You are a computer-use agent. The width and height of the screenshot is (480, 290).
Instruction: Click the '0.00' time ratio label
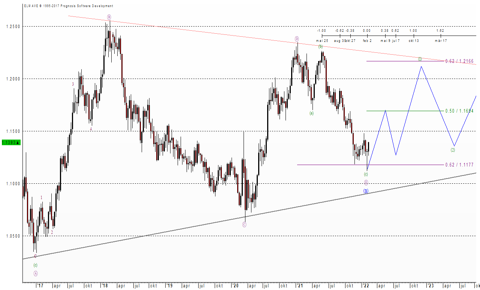pyautogui.click(x=367, y=31)
